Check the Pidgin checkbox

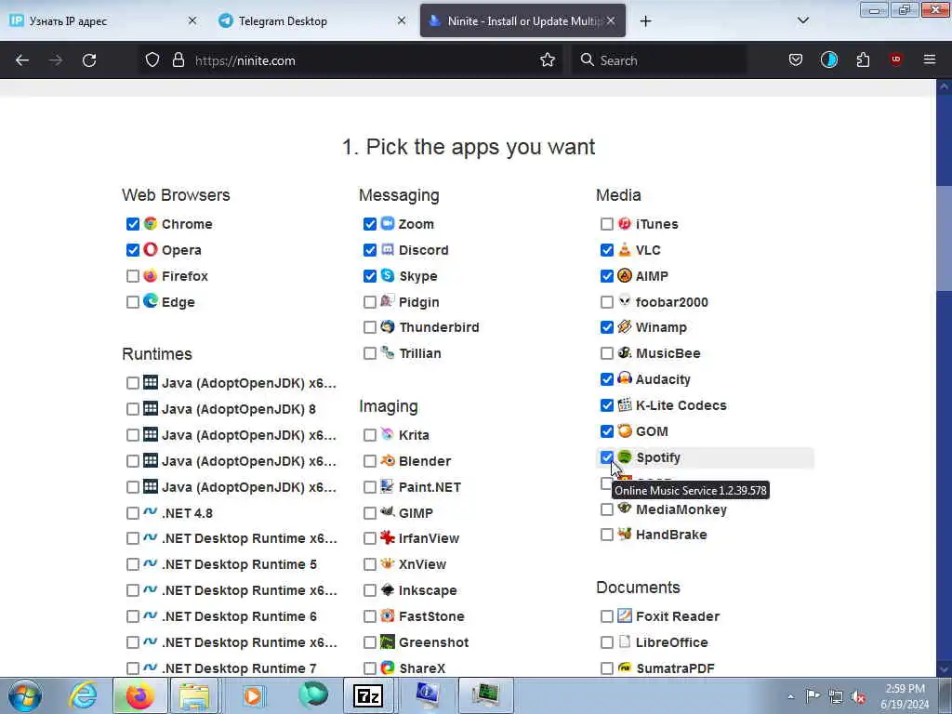pyautogui.click(x=370, y=302)
